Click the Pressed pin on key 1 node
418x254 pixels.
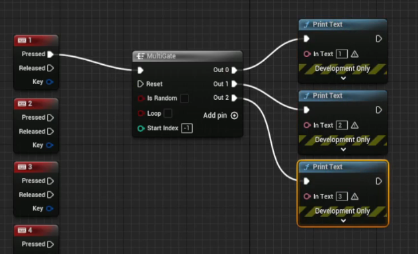[50, 54]
